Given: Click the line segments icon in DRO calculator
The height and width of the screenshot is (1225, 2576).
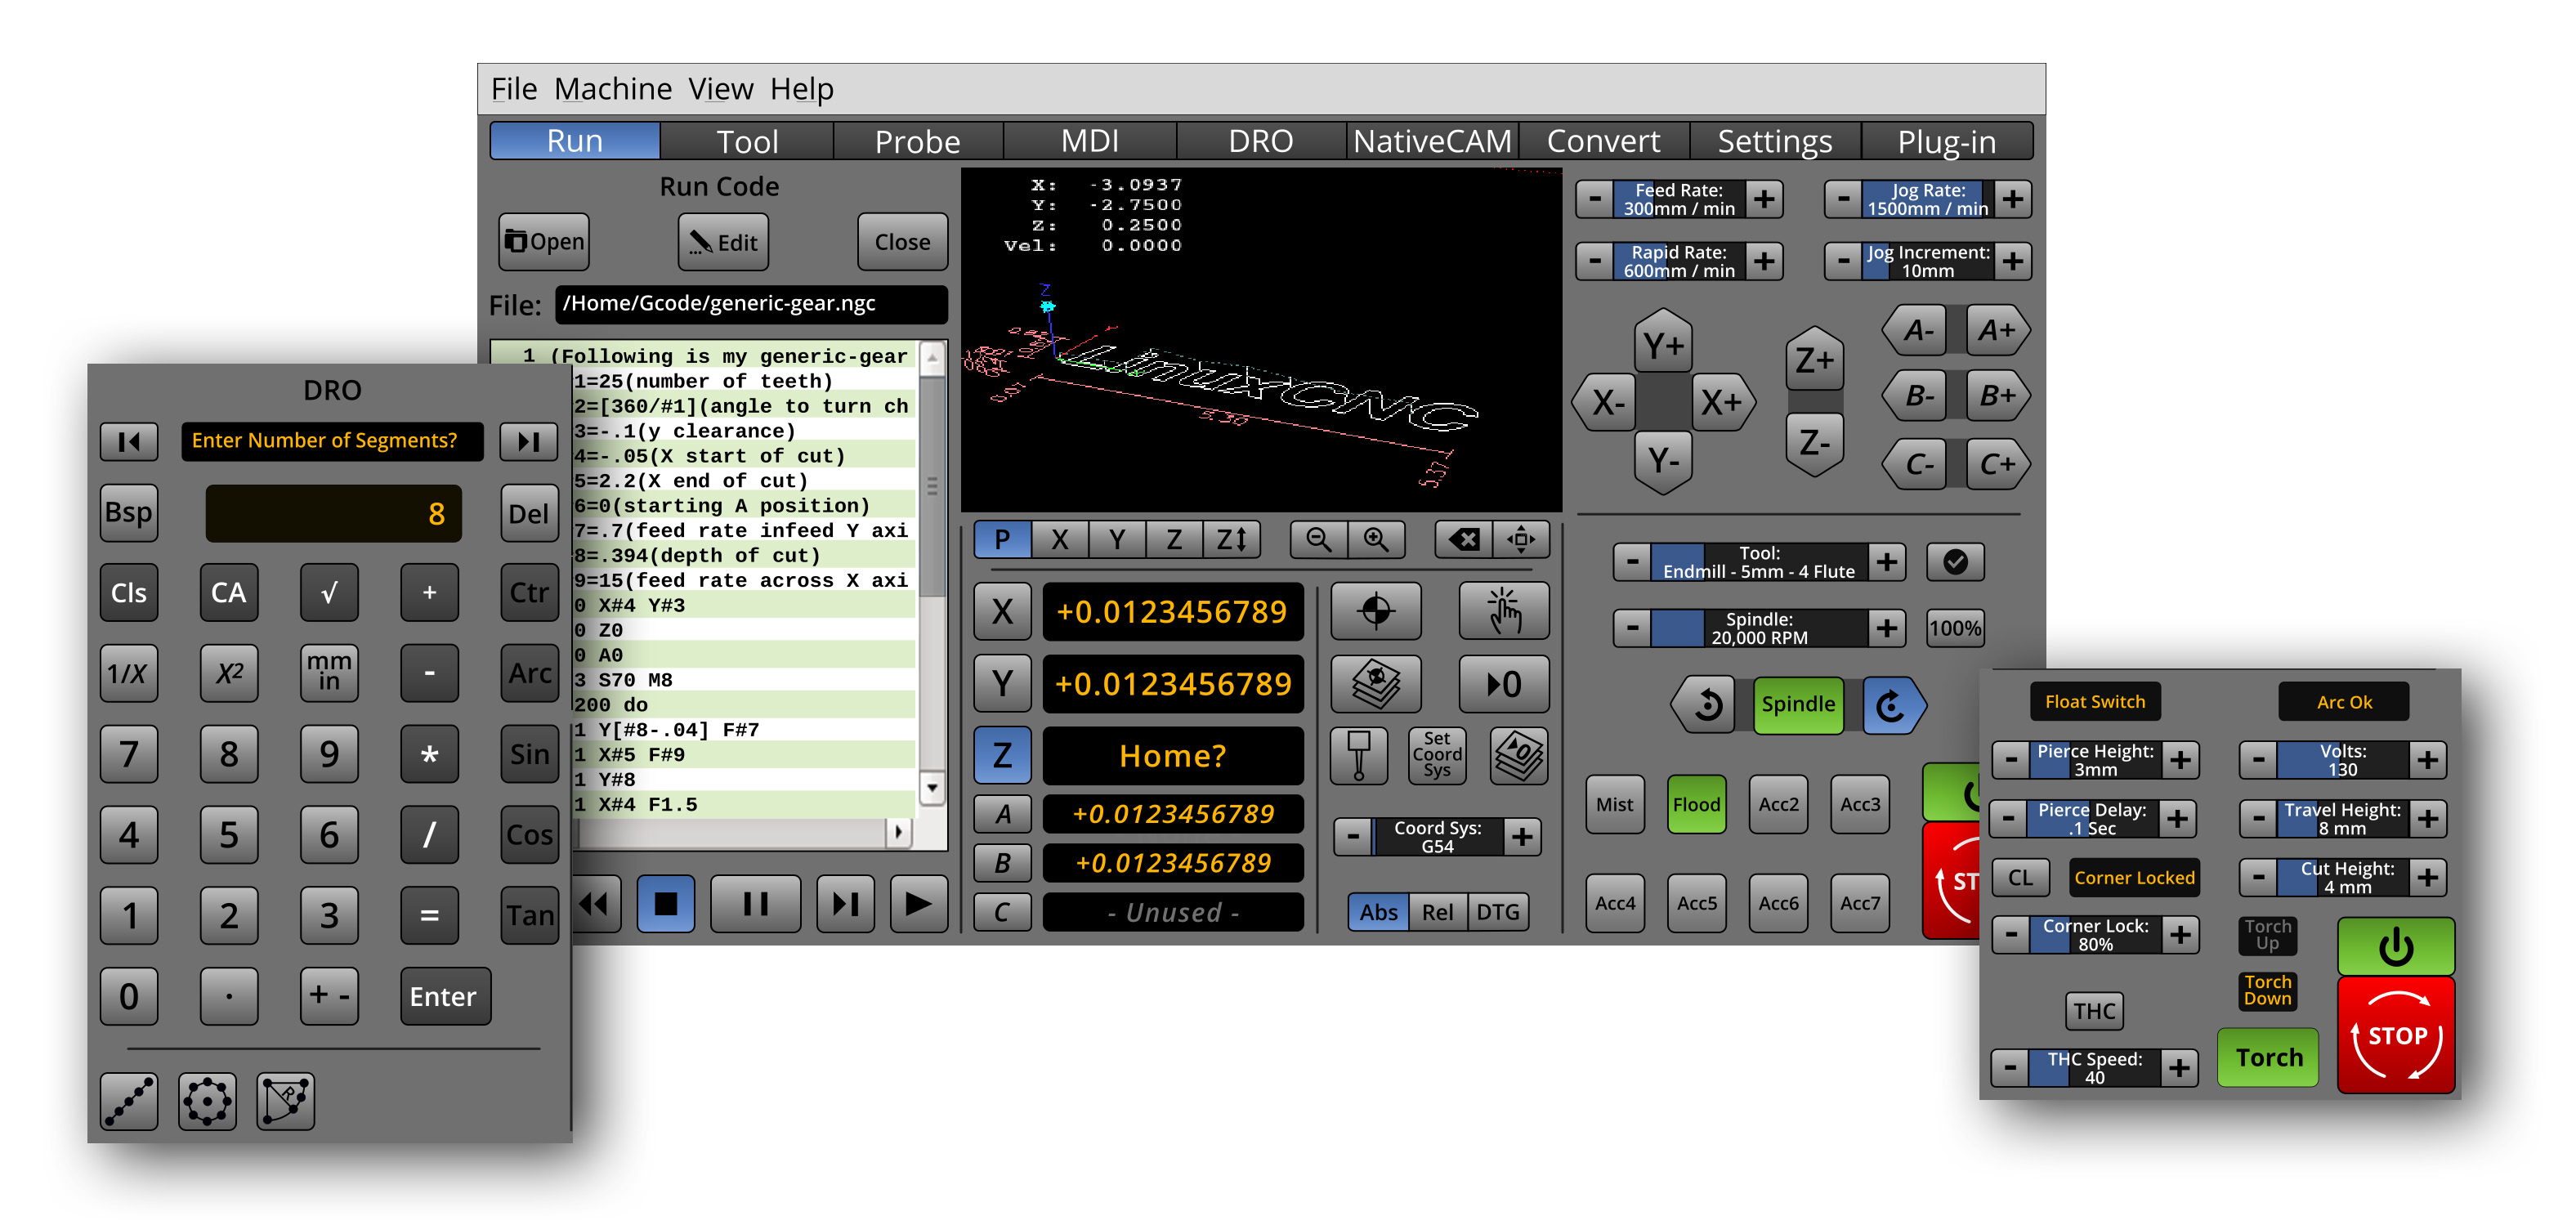Looking at the screenshot, I should point(129,1101).
